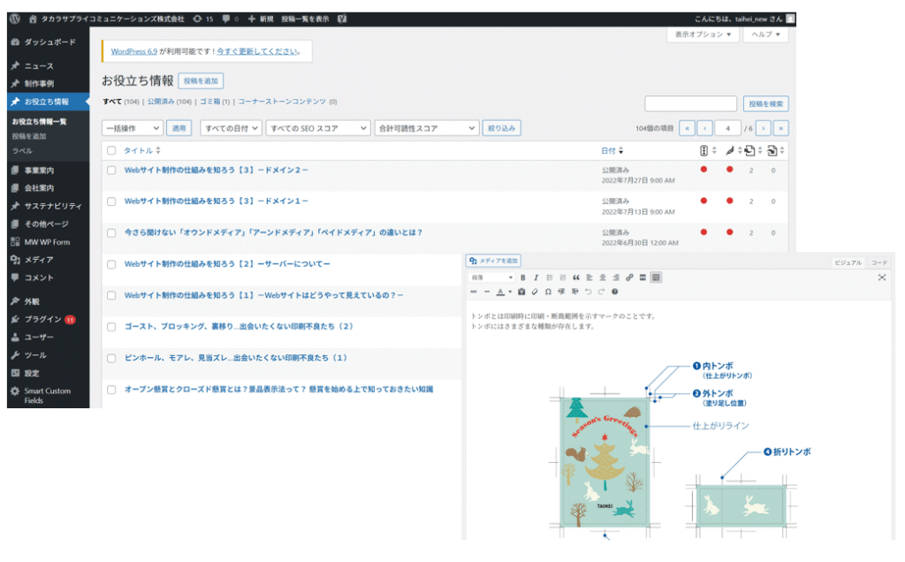Open the 一括操作 bulk actions dropdown
The width and height of the screenshot is (905, 562).
tap(133, 127)
